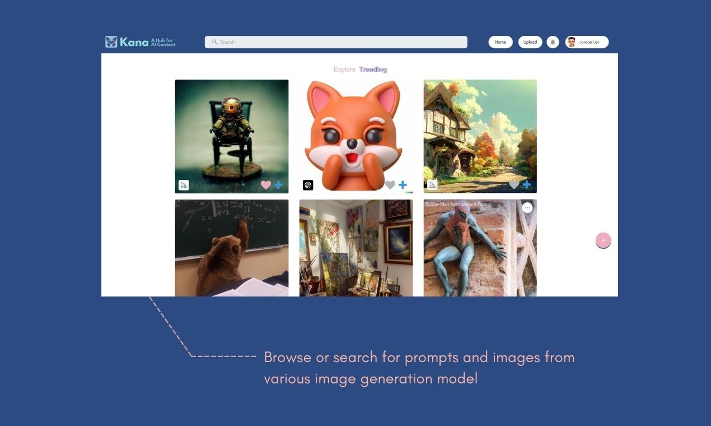This screenshot has width=711, height=426.
Task: Open the teddy bear at blackboard thumbnail
Action: (x=232, y=248)
